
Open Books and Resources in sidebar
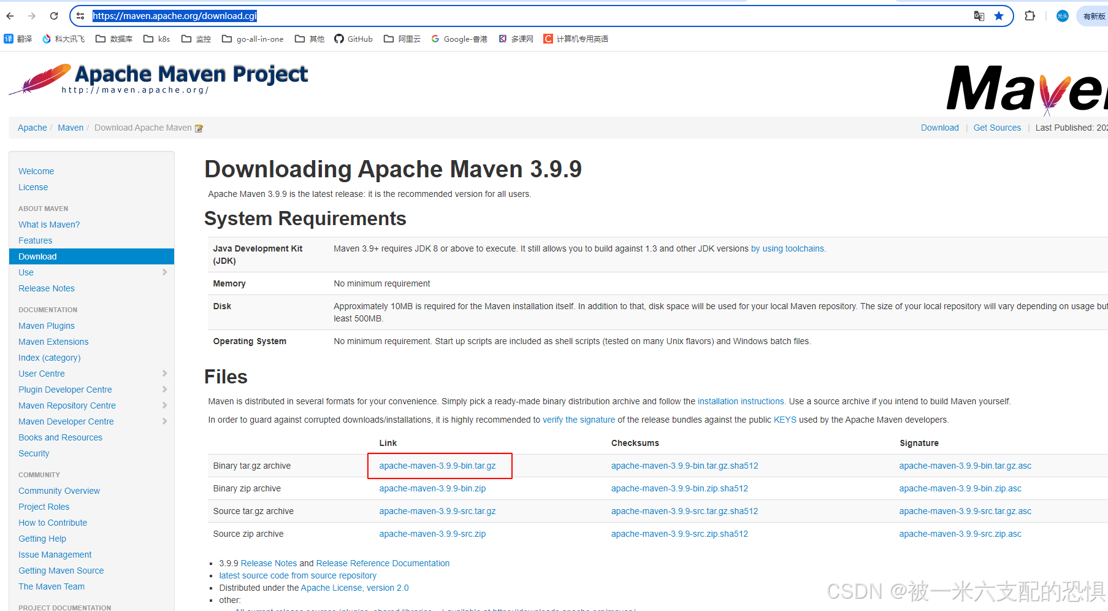coord(60,437)
